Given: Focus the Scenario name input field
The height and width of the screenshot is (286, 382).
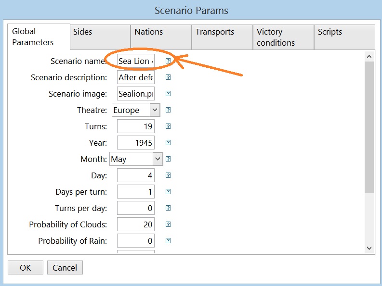Looking at the screenshot, I should tap(136, 61).
